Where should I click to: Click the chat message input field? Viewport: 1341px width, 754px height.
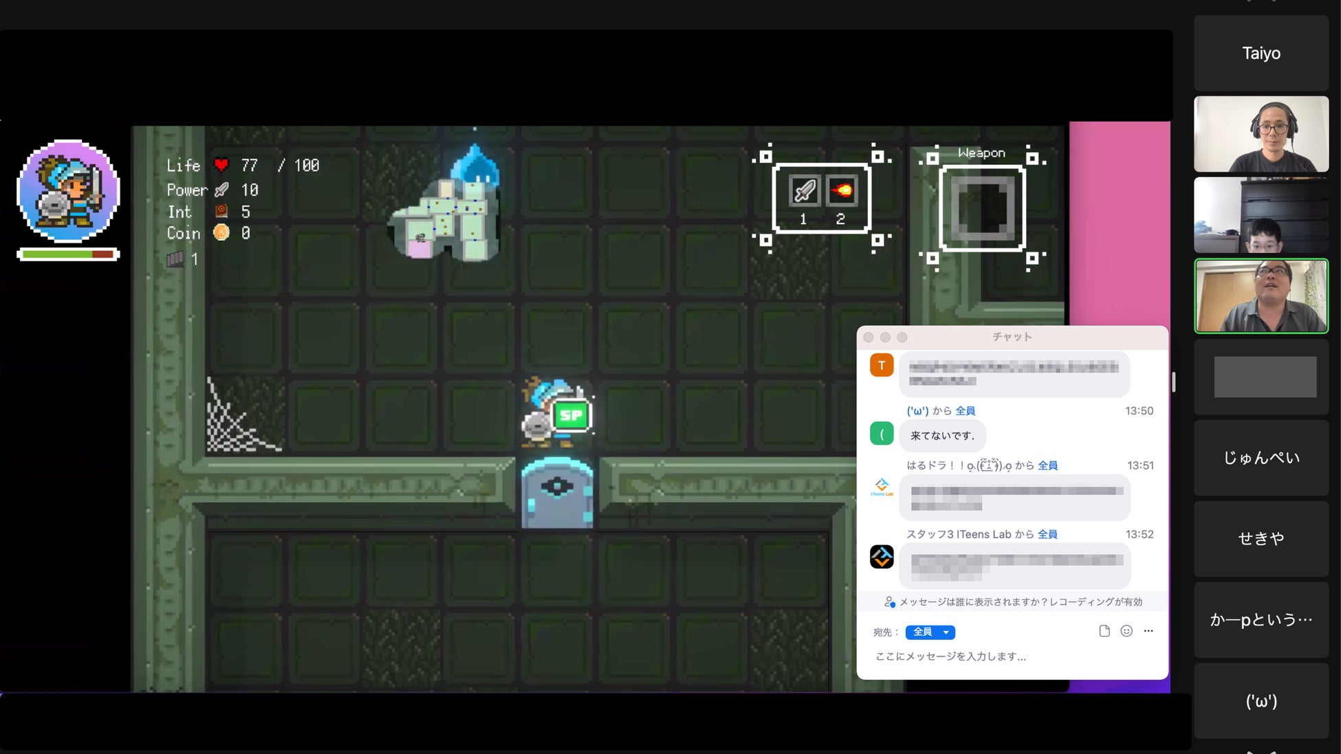(1011, 656)
